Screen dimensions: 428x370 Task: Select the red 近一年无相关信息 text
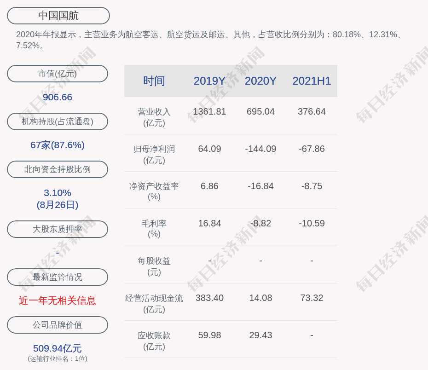58,301
